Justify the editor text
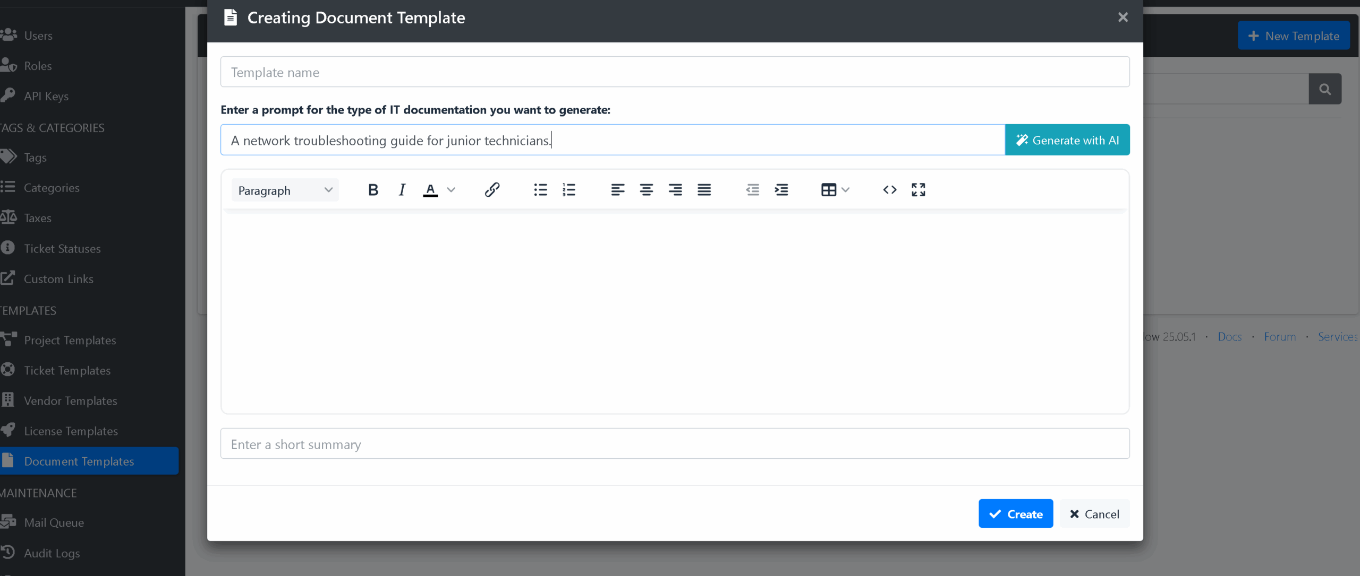1360x576 pixels. coord(704,190)
